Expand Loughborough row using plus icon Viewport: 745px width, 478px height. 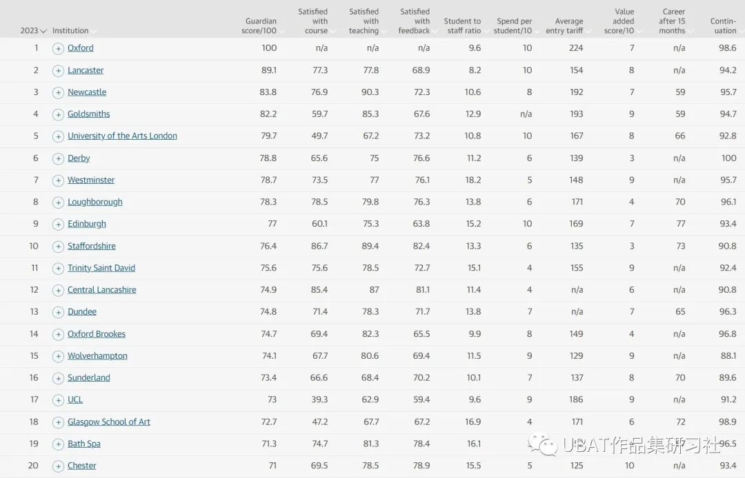coord(58,202)
